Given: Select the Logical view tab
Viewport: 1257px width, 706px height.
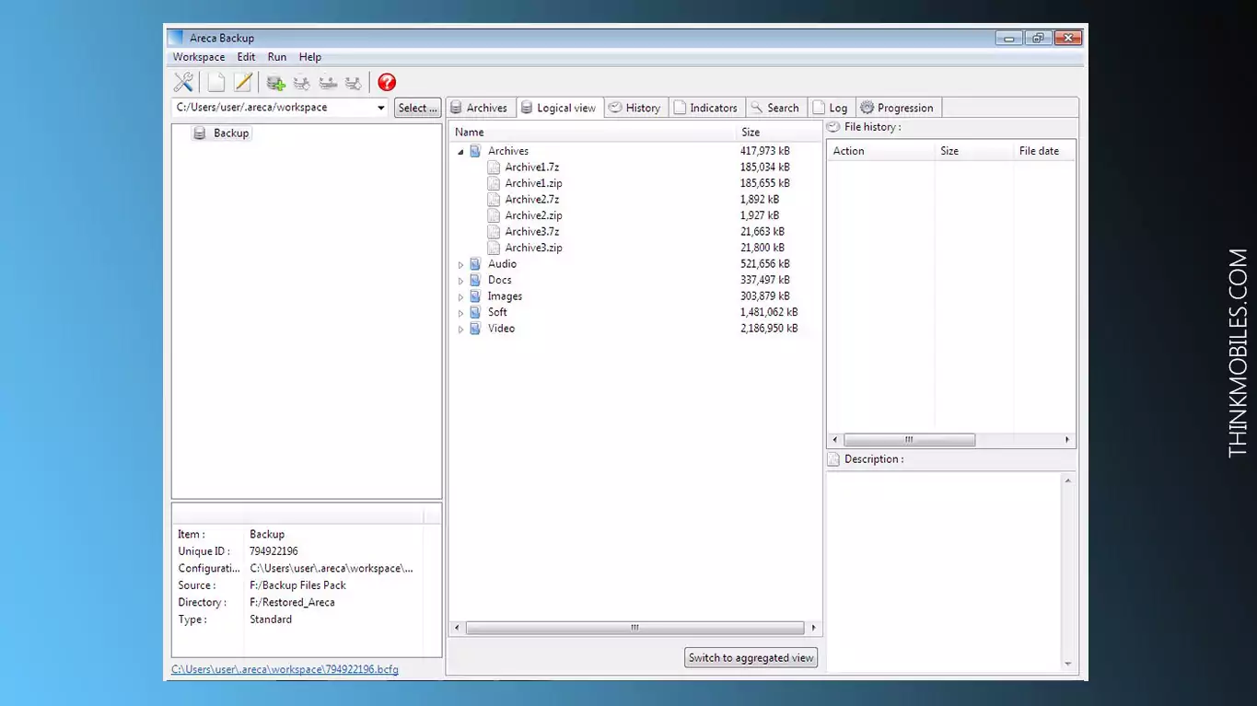Looking at the screenshot, I should pyautogui.click(x=559, y=108).
